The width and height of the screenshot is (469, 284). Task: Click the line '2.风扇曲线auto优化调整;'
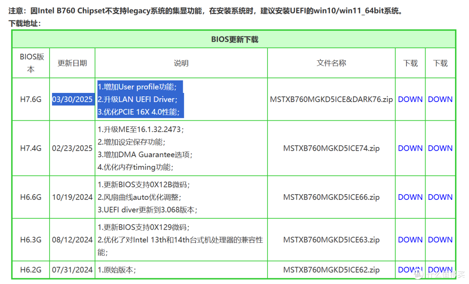(139, 197)
